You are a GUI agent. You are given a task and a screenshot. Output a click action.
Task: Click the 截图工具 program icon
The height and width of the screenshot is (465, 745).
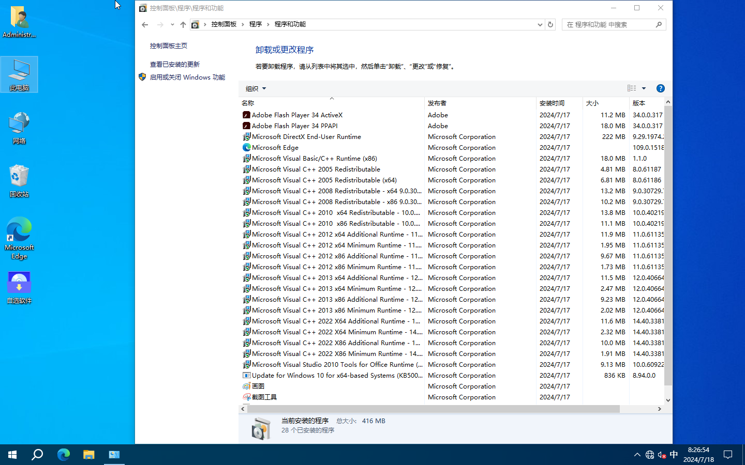247,397
